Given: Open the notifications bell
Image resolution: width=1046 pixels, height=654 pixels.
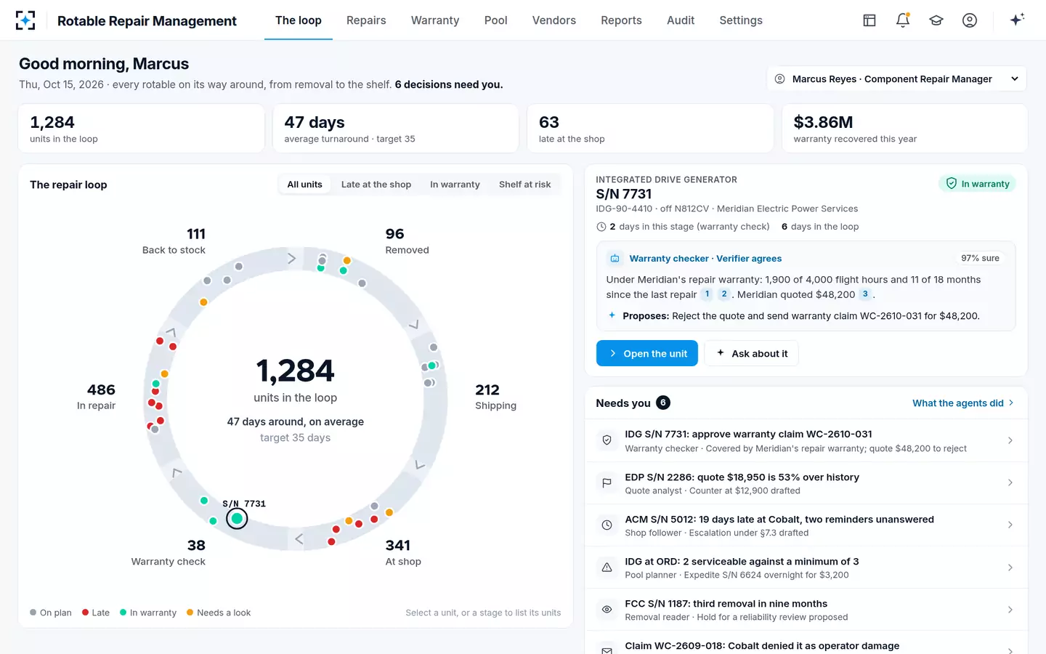Looking at the screenshot, I should pos(903,20).
